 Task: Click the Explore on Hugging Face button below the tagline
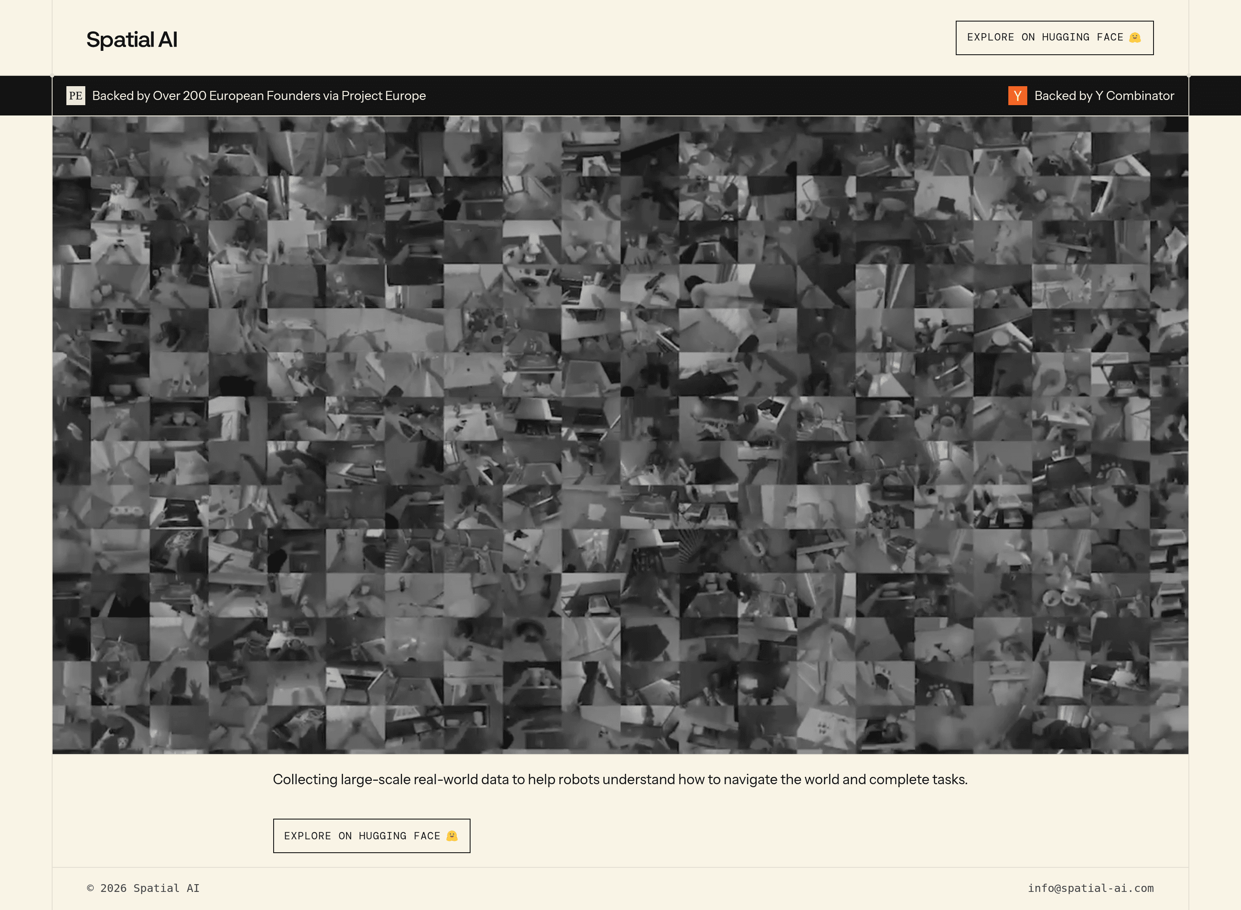[371, 835]
